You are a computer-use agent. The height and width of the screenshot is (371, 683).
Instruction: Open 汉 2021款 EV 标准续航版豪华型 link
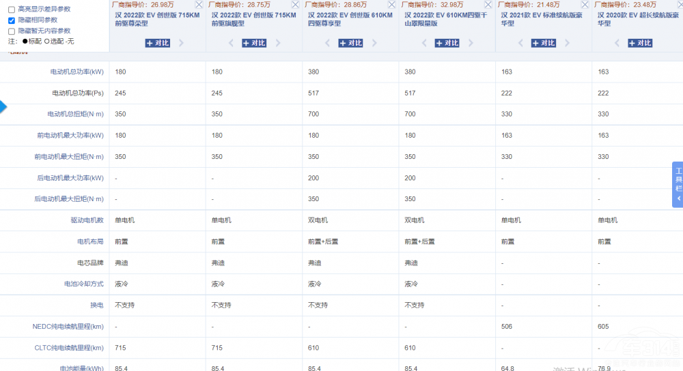(543, 19)
